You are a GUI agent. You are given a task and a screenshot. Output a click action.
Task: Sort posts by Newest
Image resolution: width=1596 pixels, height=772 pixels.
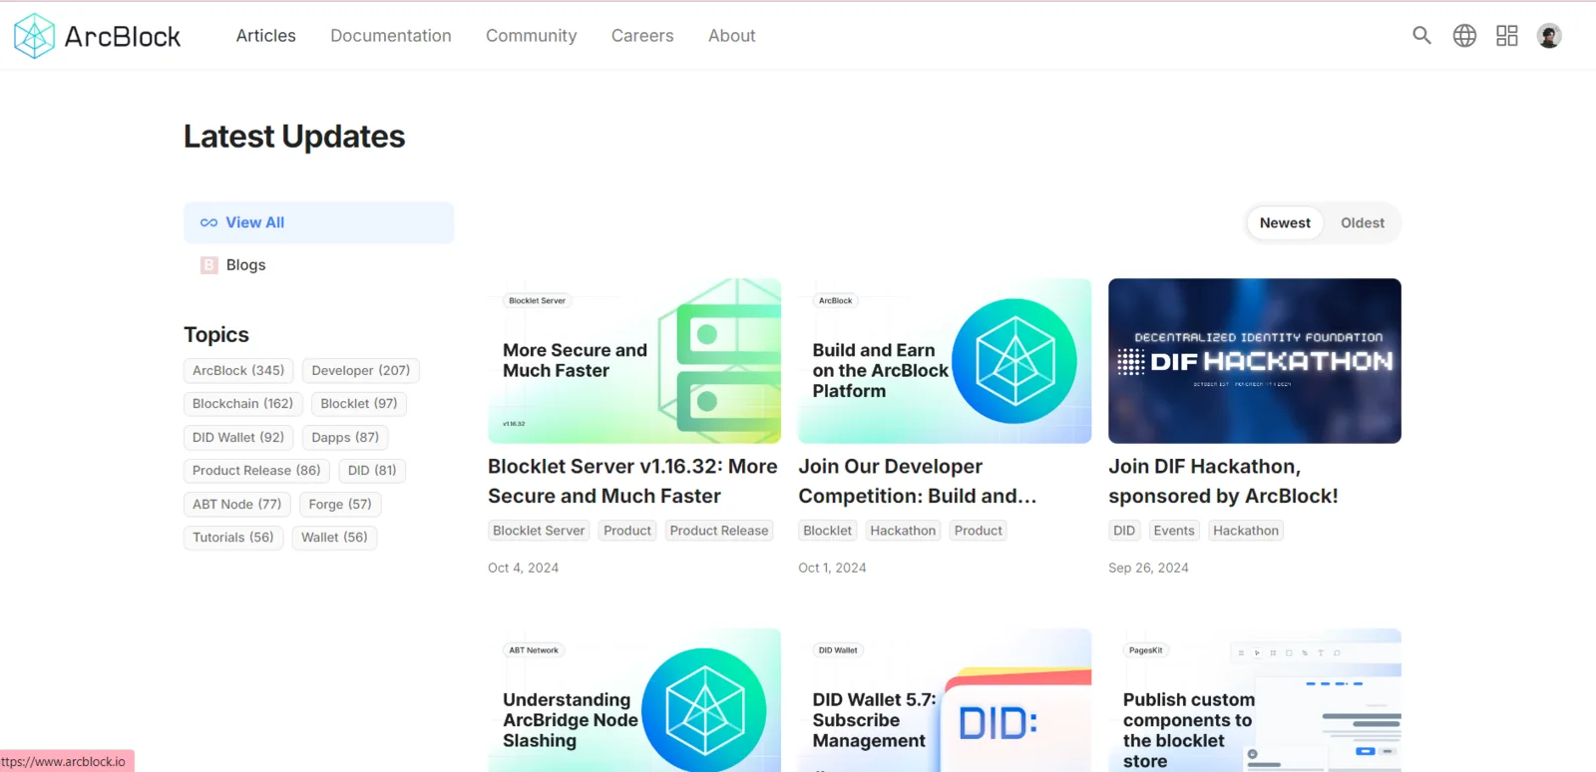pyautogui.click(x=1285, y=223)
